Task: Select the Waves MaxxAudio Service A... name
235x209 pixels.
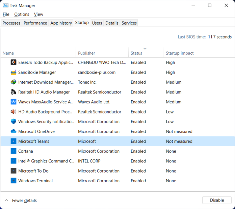Action: click(x=46, y=102)
